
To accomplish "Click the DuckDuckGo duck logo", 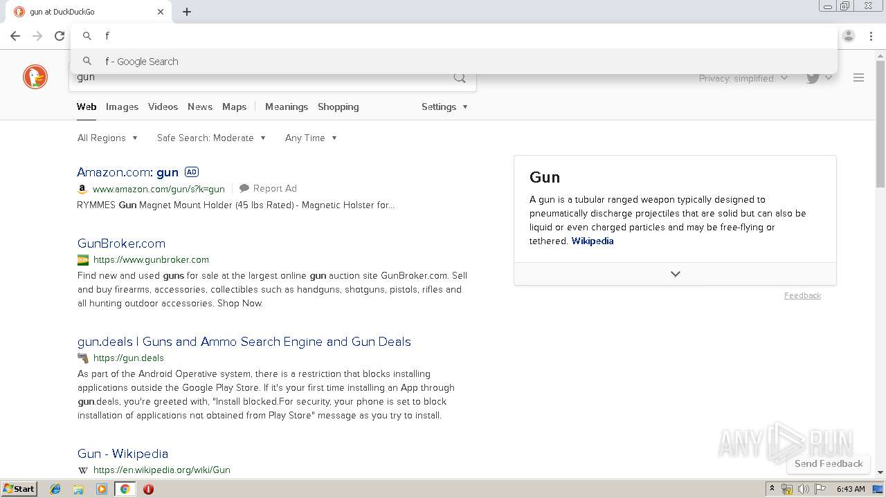I will 35,77.
